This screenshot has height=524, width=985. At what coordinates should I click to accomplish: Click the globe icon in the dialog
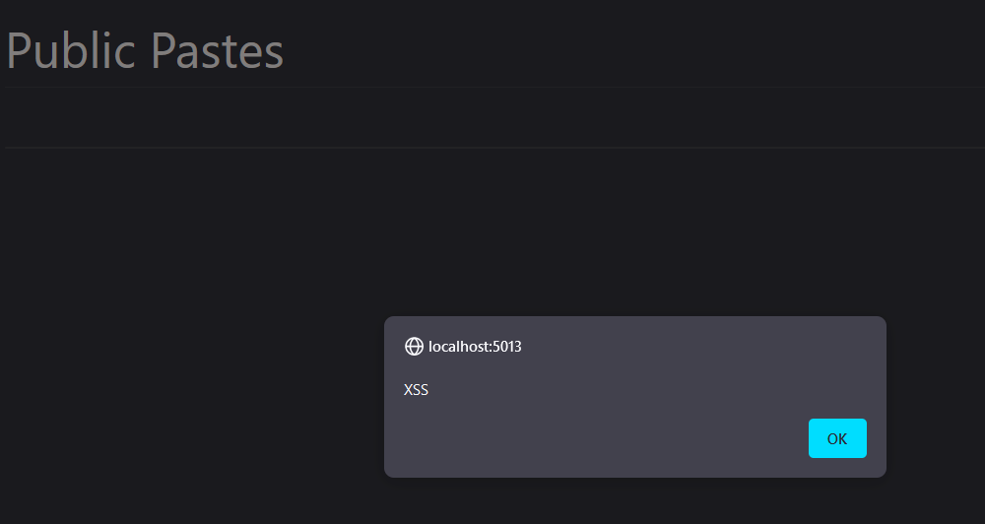414,346
